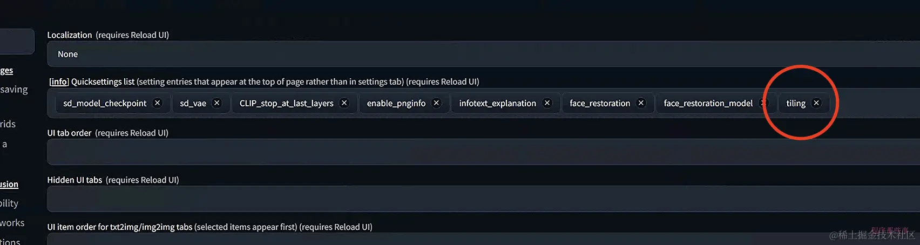Open the UI tab order dropdown field
This screenshot has width=920, height=245.
pos(483,152)
